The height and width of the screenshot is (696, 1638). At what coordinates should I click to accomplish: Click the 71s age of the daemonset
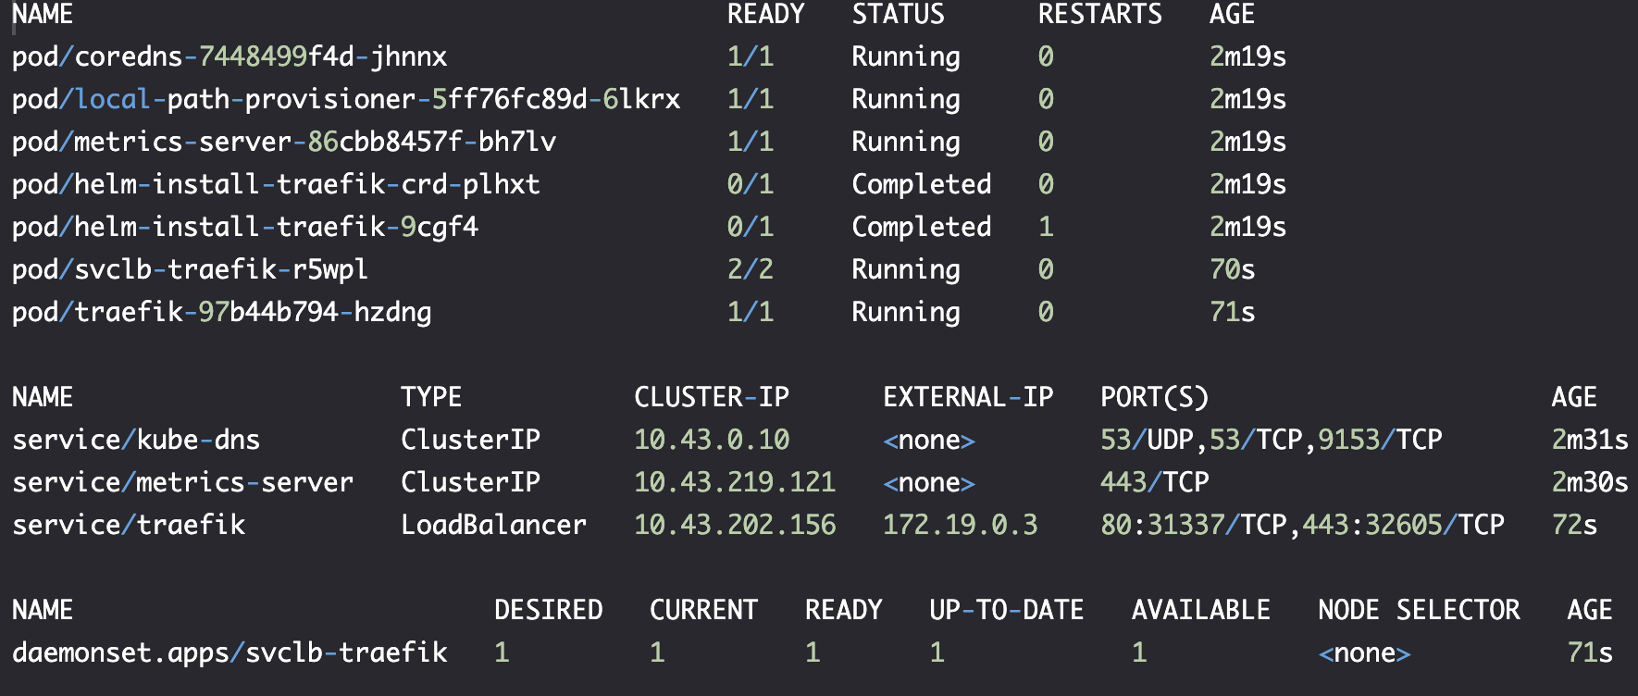coord(1590,653)
